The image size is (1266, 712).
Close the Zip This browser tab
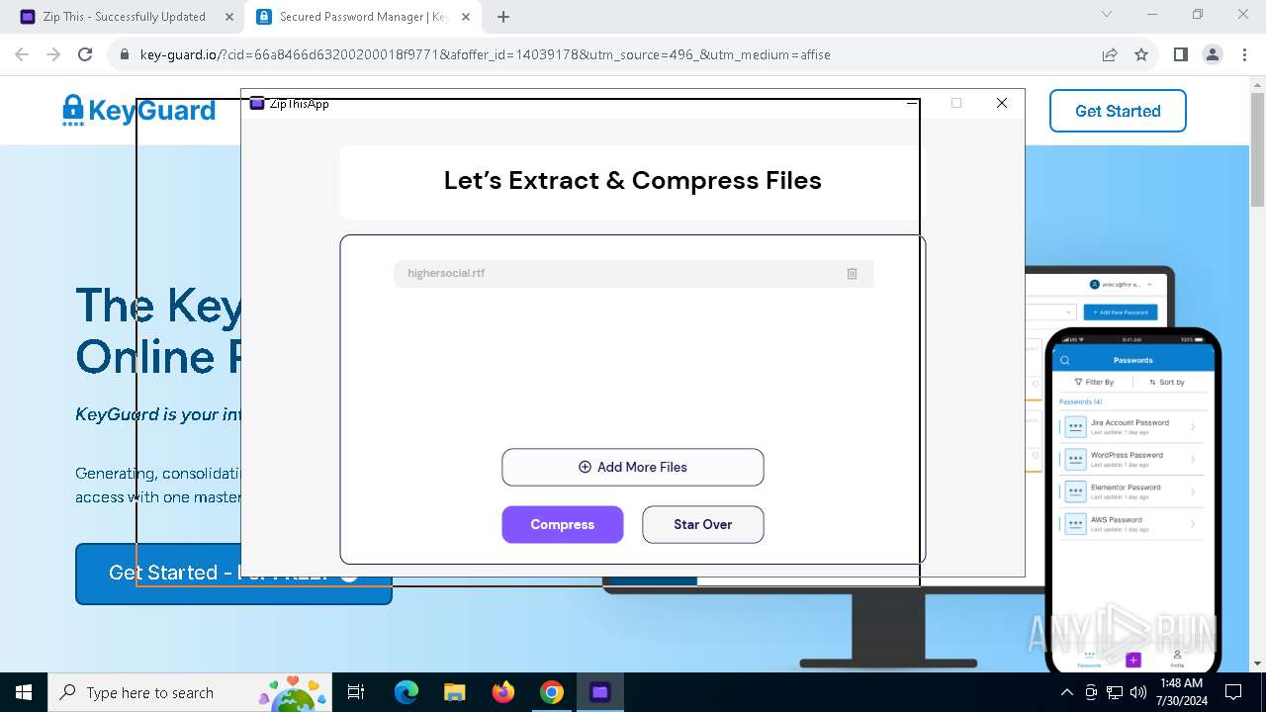(x=229, y=17)
